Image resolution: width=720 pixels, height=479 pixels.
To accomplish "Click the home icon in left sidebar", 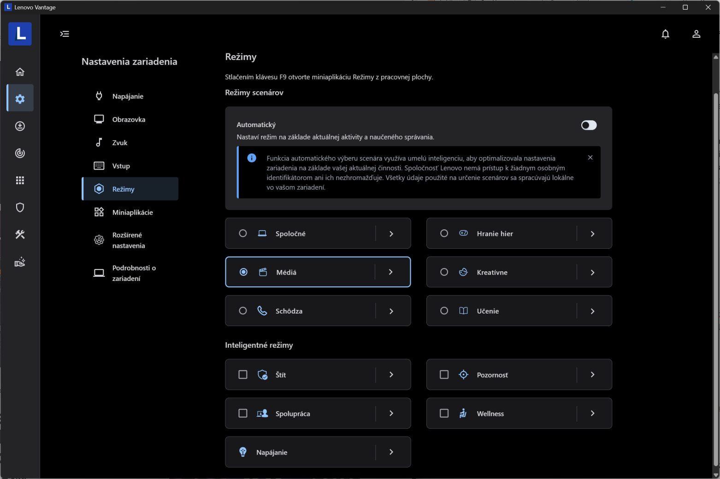I will tap(20, 72).
